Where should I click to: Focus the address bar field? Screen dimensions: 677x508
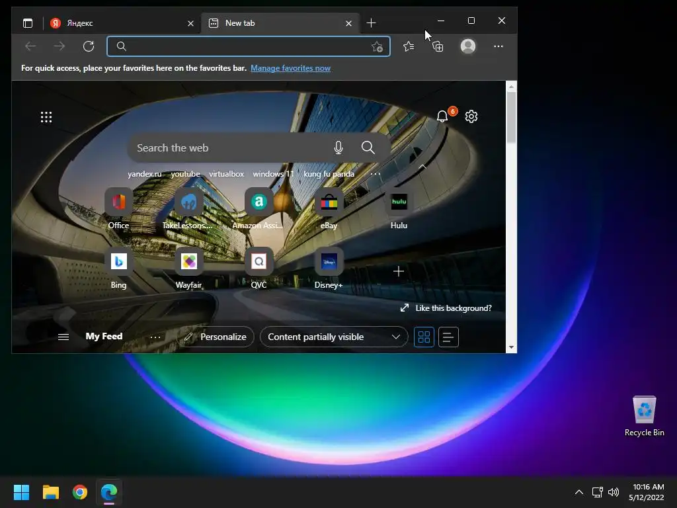(x=249, y=46)
